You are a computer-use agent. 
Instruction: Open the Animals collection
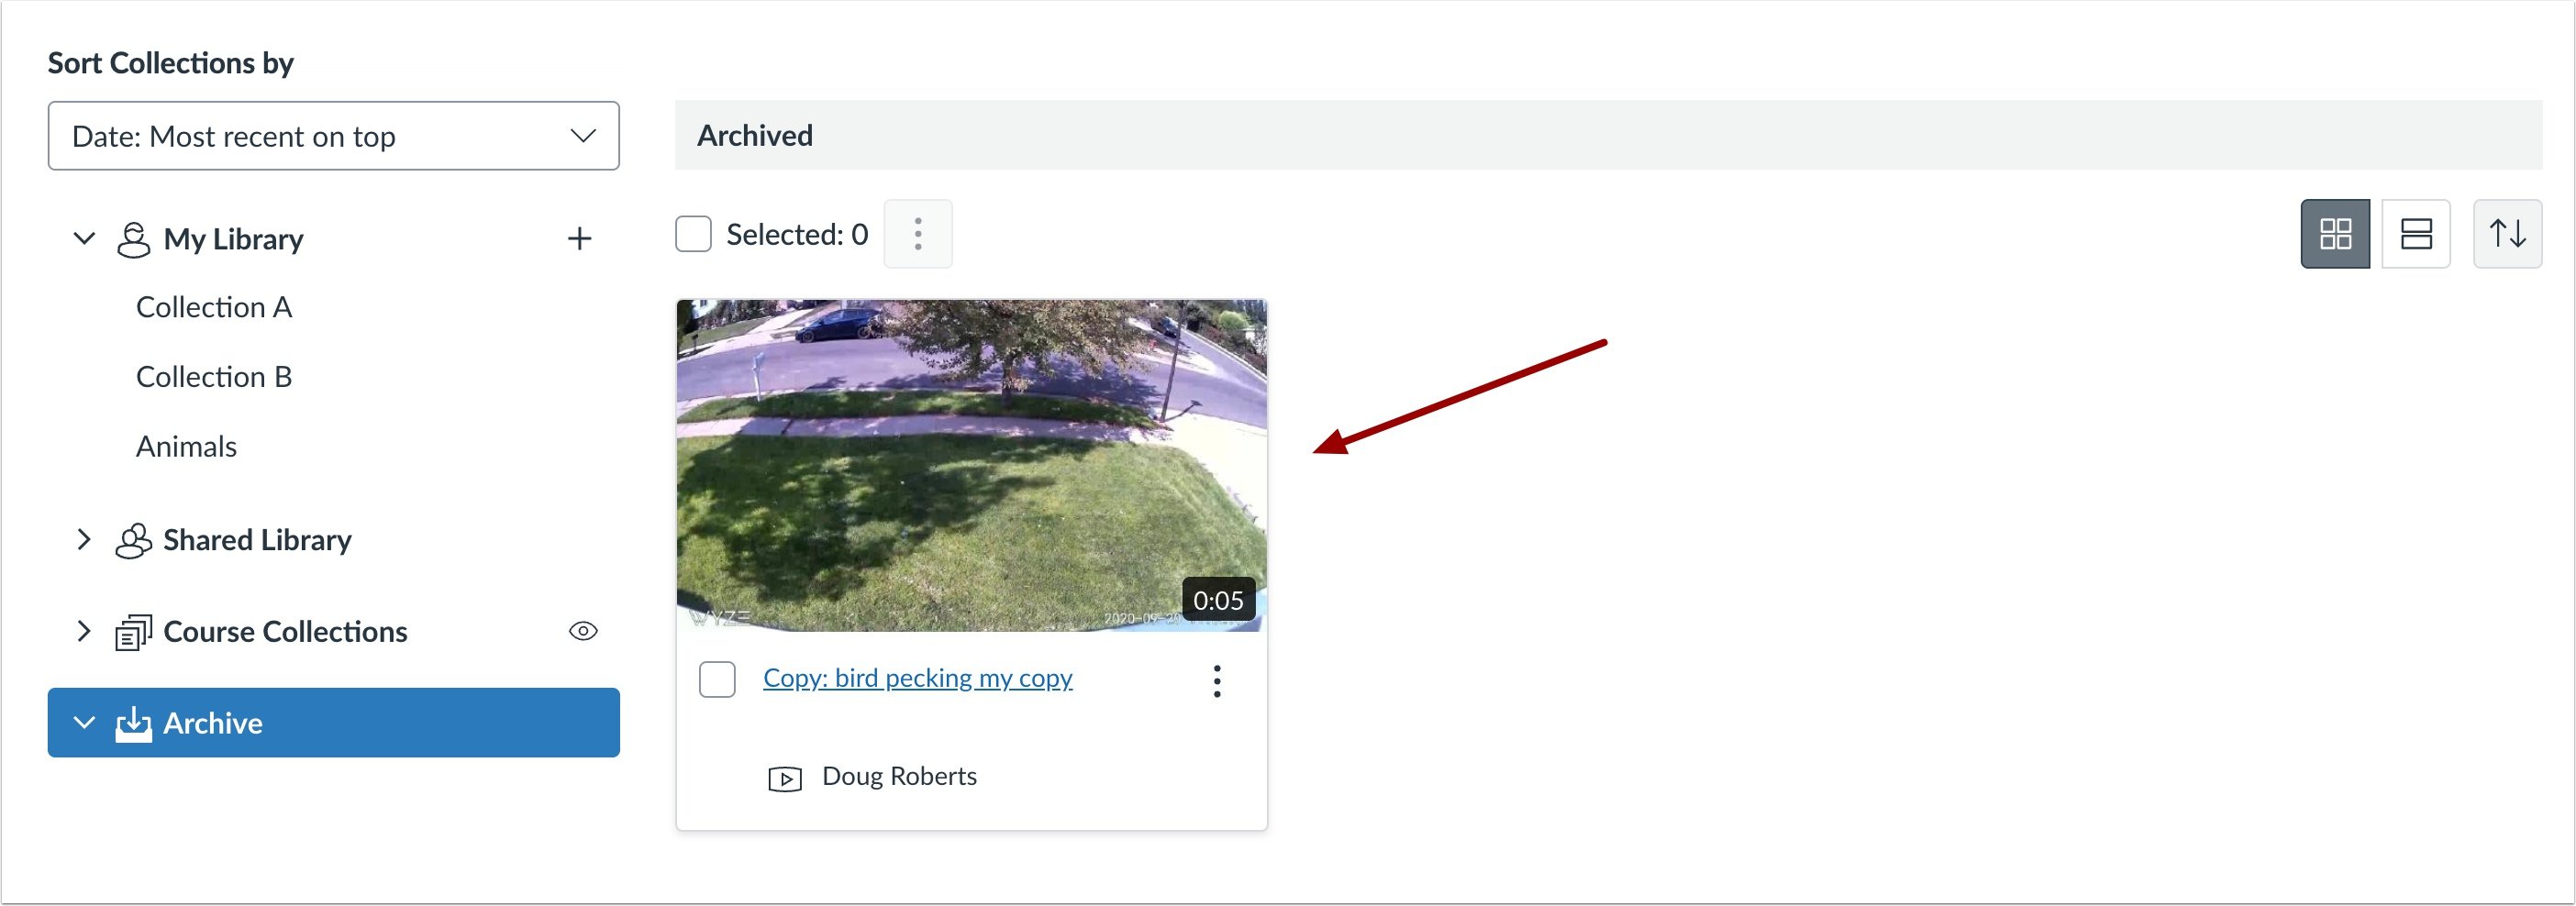point(186,446)
